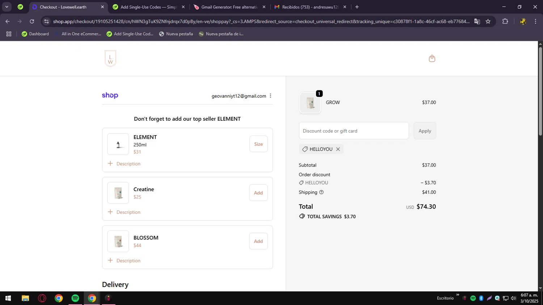This screenshot has width=543, height=305.
Task: Go back to previous page
Action: 8,21
